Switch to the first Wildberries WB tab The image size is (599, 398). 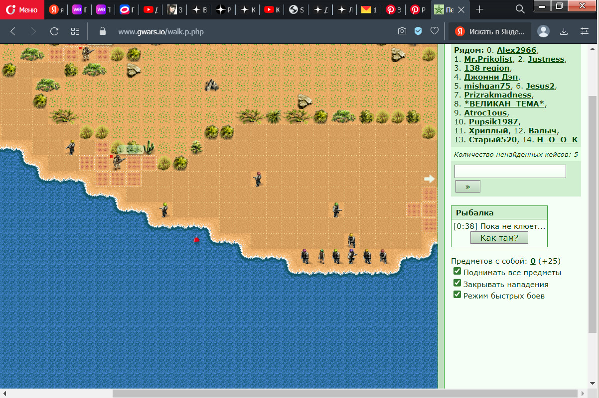(80, 9)
